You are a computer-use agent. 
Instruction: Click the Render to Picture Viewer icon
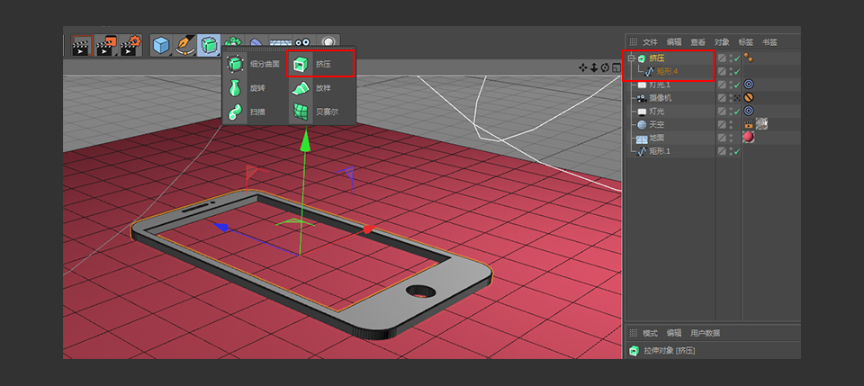click(x=106, y=45)
